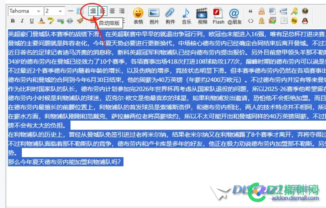Click inside the editor text area

(x=157, y=184)
